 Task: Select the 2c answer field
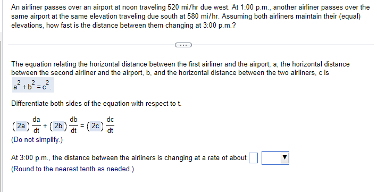(95, 126)
